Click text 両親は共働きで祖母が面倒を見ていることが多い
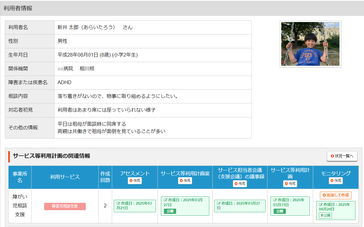Viewport: 364px width, 227px height. pos(112,131)
